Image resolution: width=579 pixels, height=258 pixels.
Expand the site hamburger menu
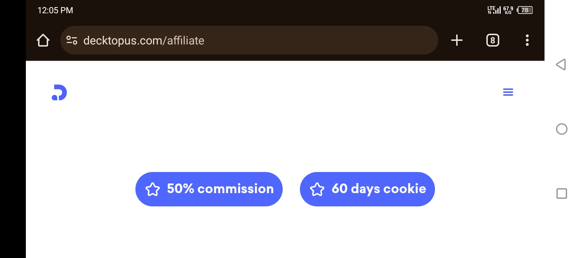[508, 92]
